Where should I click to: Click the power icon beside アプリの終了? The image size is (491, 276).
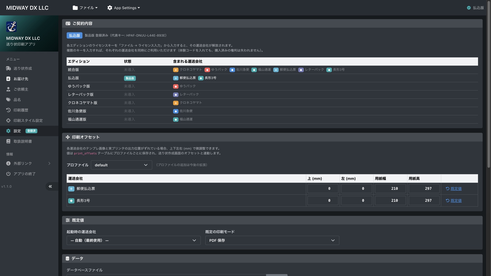click(8, 174)
